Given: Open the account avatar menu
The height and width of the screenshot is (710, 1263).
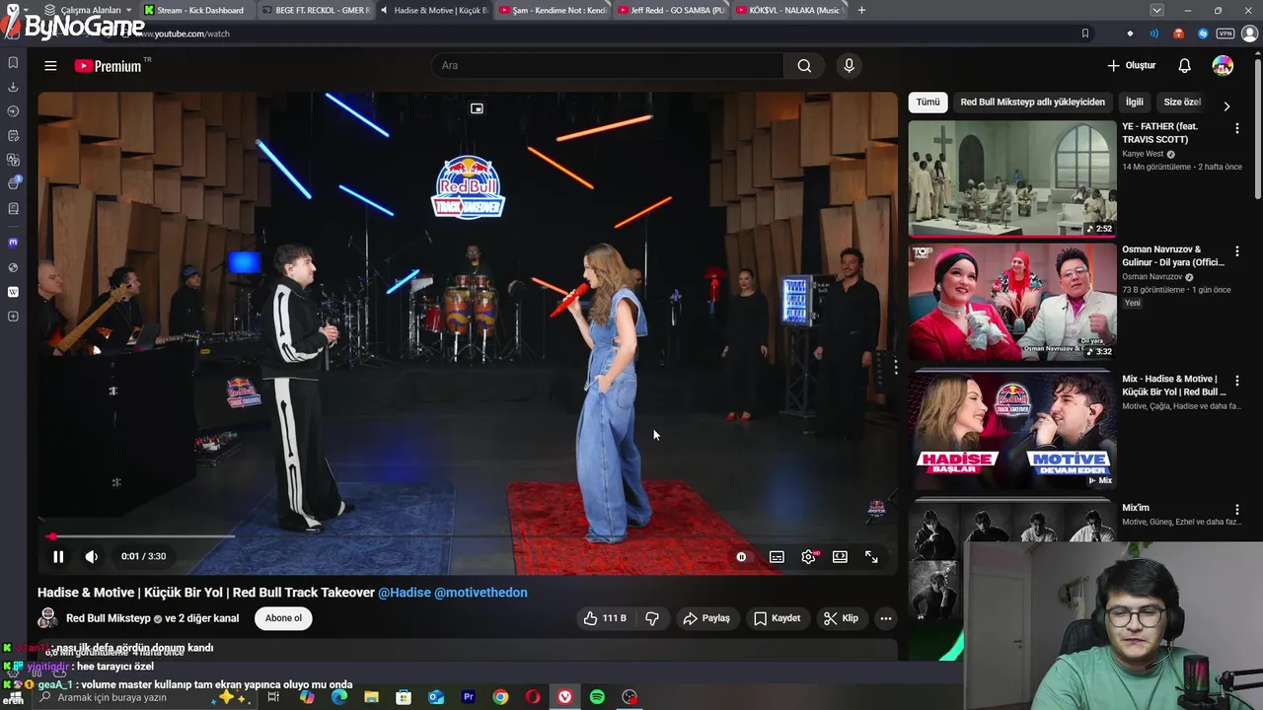Looking at the screenshot, I should (x=1223, y=66).
